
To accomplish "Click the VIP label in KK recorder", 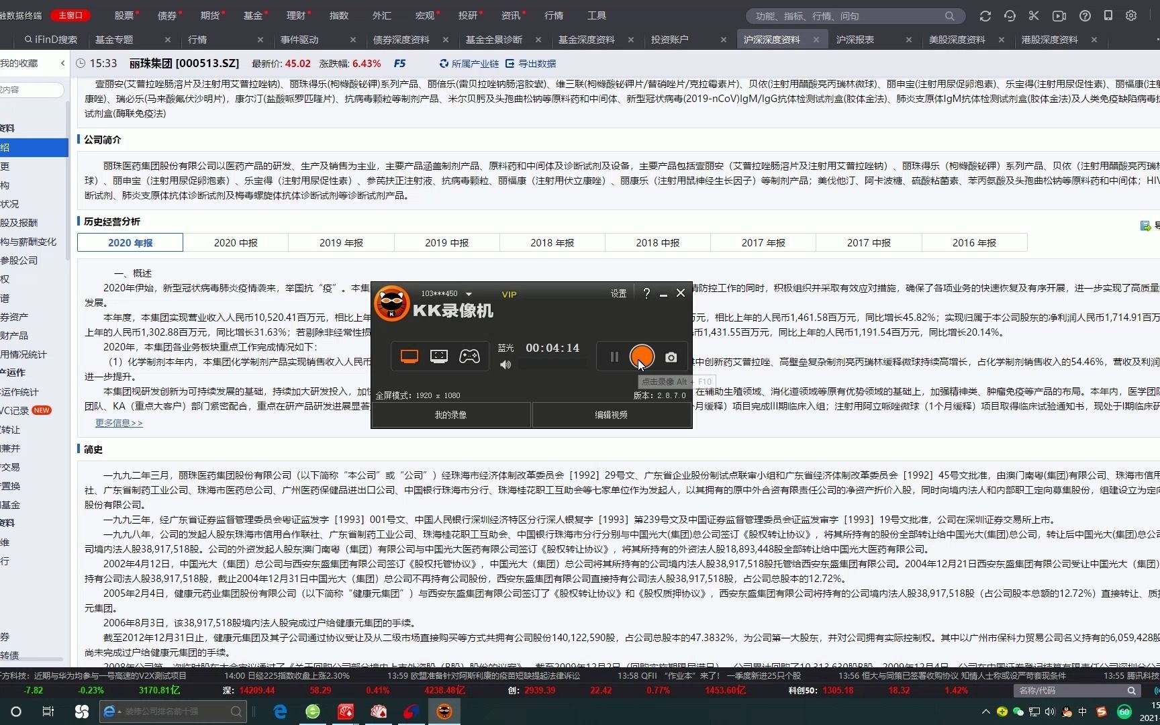I will (x=510, y=294).
